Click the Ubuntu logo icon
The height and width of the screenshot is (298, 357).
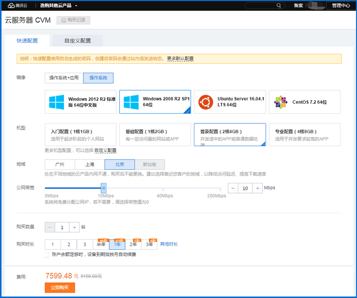click(x=206, y=102)
